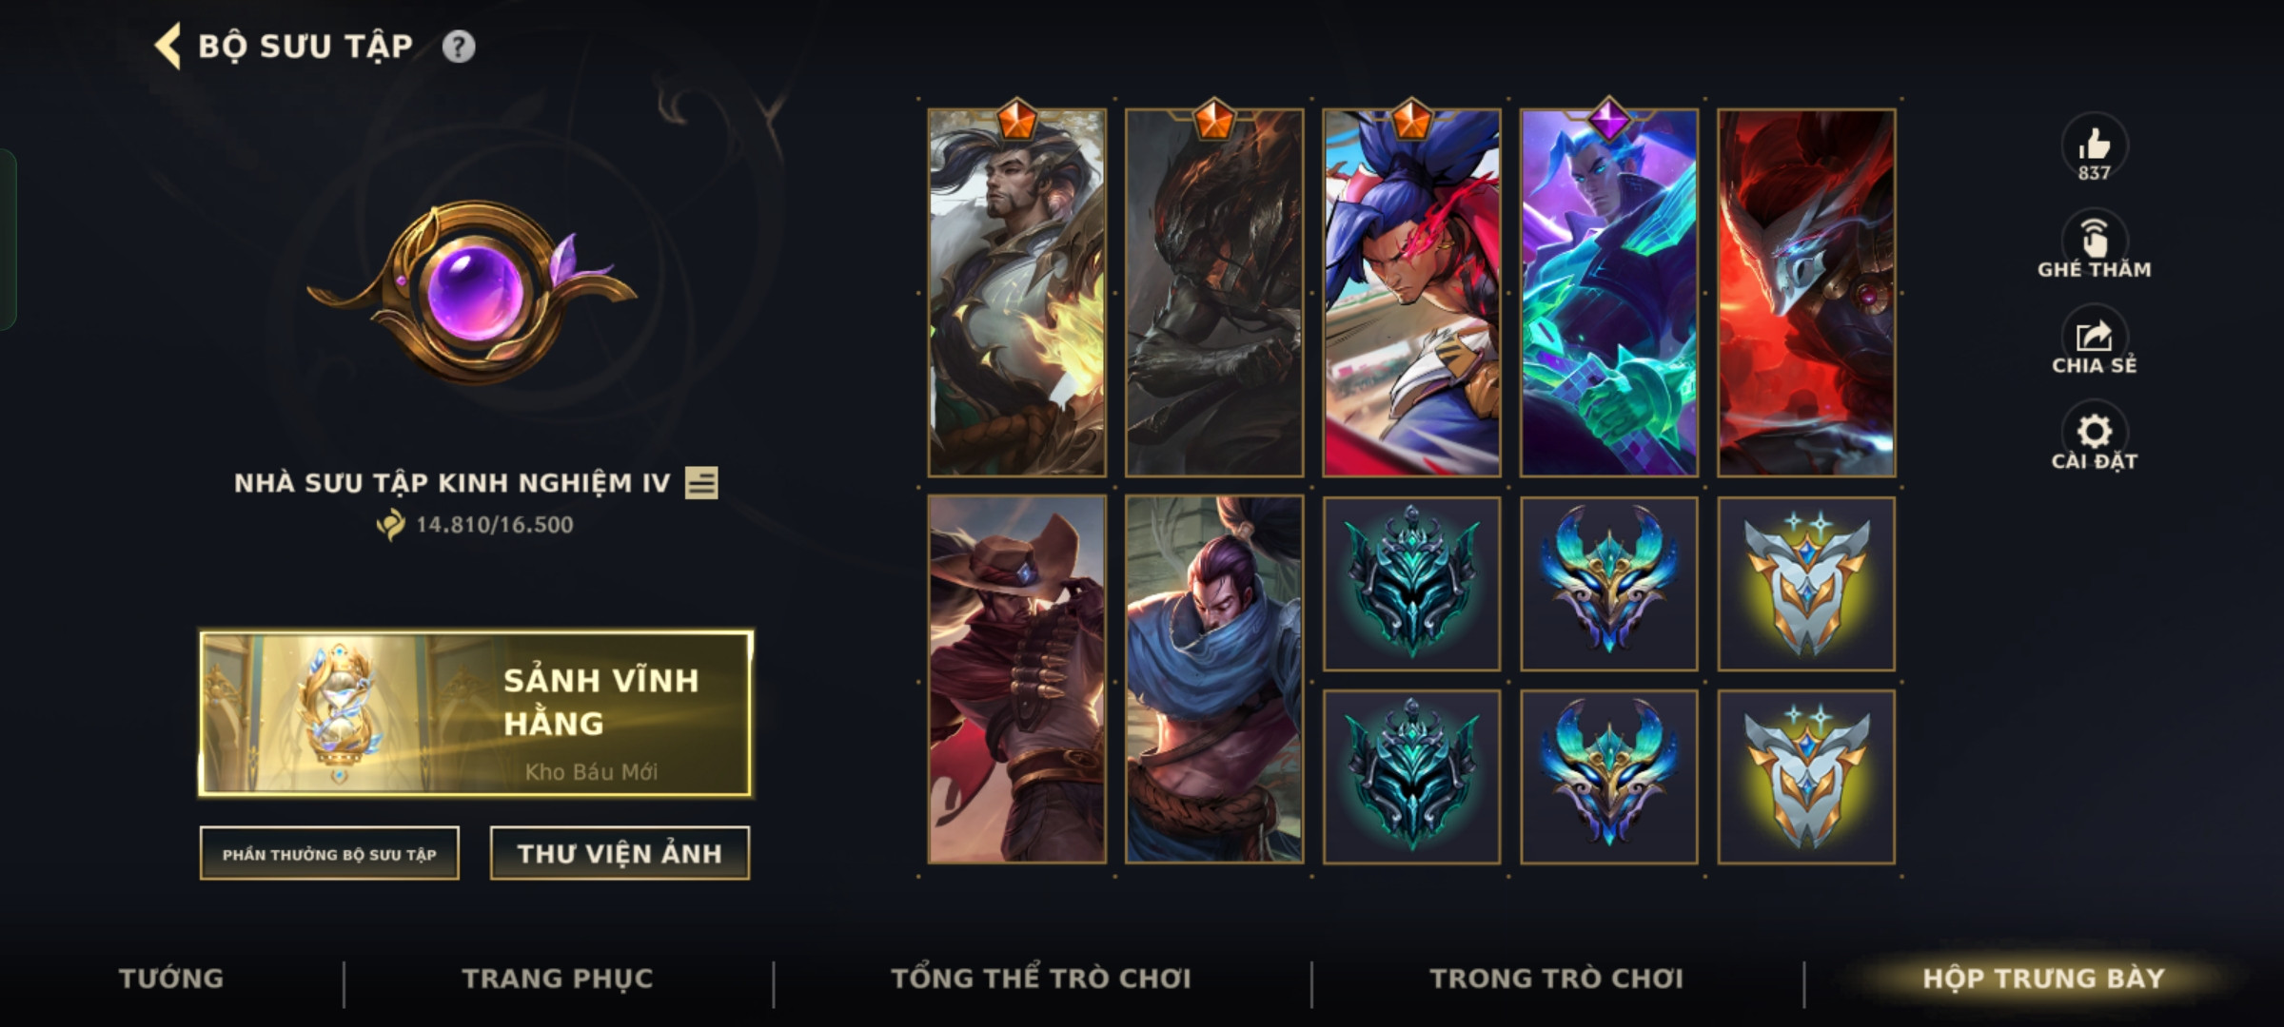Click the Phần Thưởng Bộ Sưu Tập button

click(x=329, y=854)
